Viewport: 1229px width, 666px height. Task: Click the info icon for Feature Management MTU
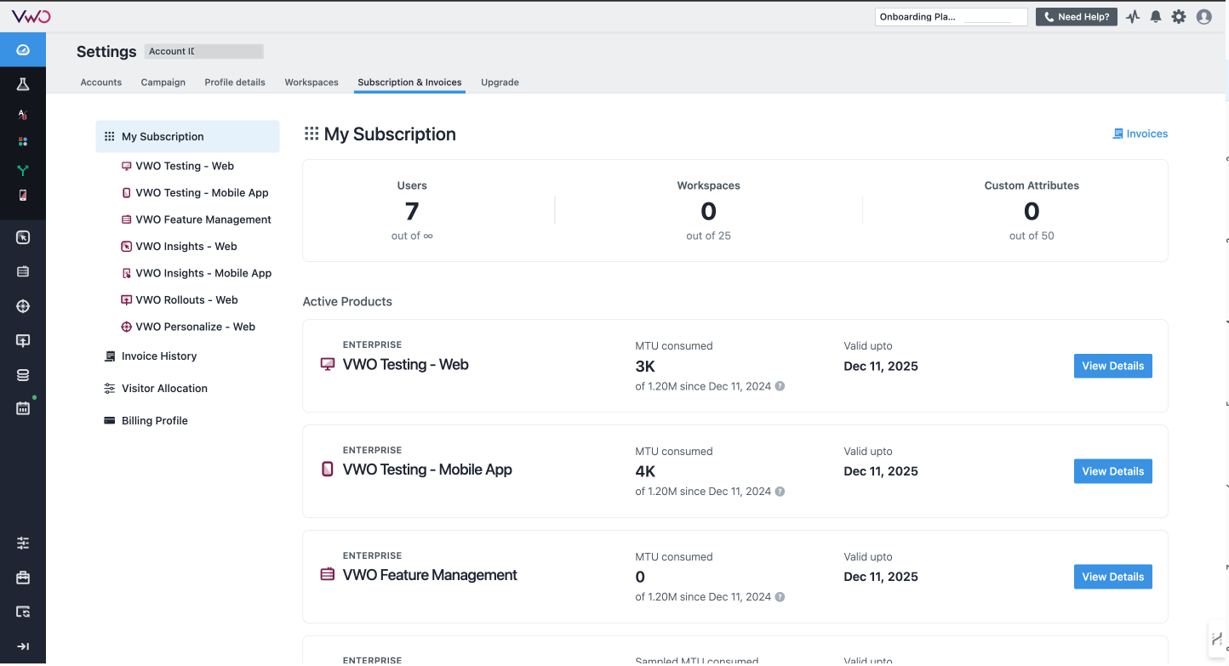pos(780,597)
